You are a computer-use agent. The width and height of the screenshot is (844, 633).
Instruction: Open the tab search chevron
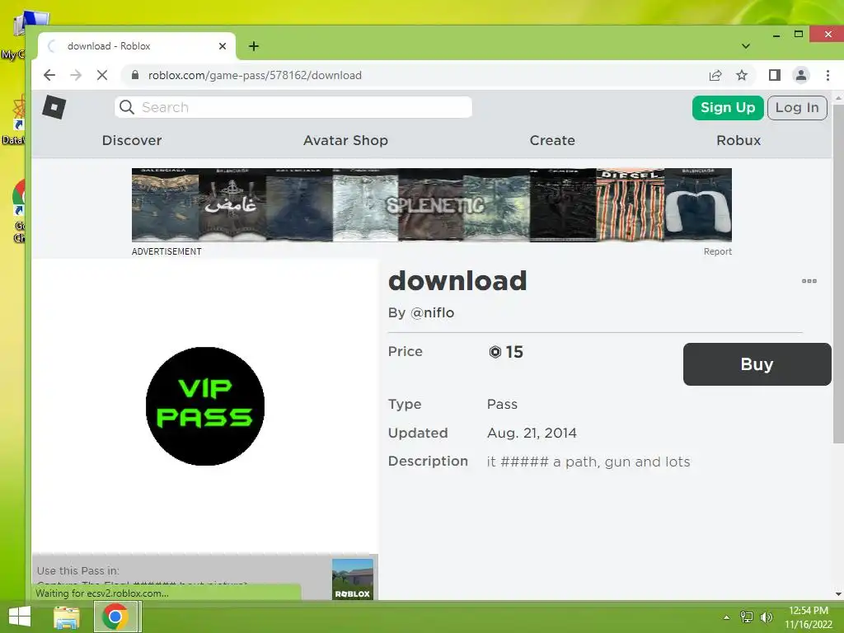745,46
